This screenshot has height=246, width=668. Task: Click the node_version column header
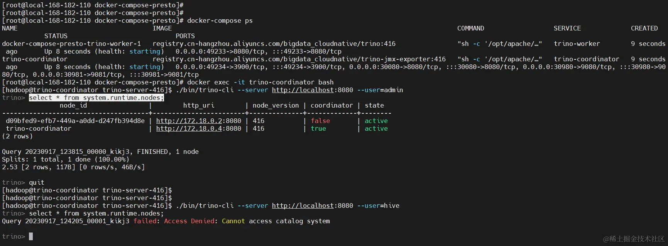(276, 105)
